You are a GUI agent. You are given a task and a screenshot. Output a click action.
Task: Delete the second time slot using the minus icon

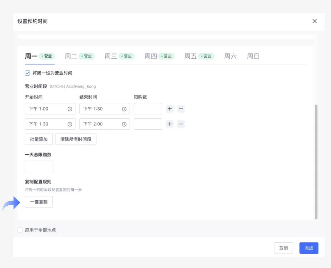point(181,124)
